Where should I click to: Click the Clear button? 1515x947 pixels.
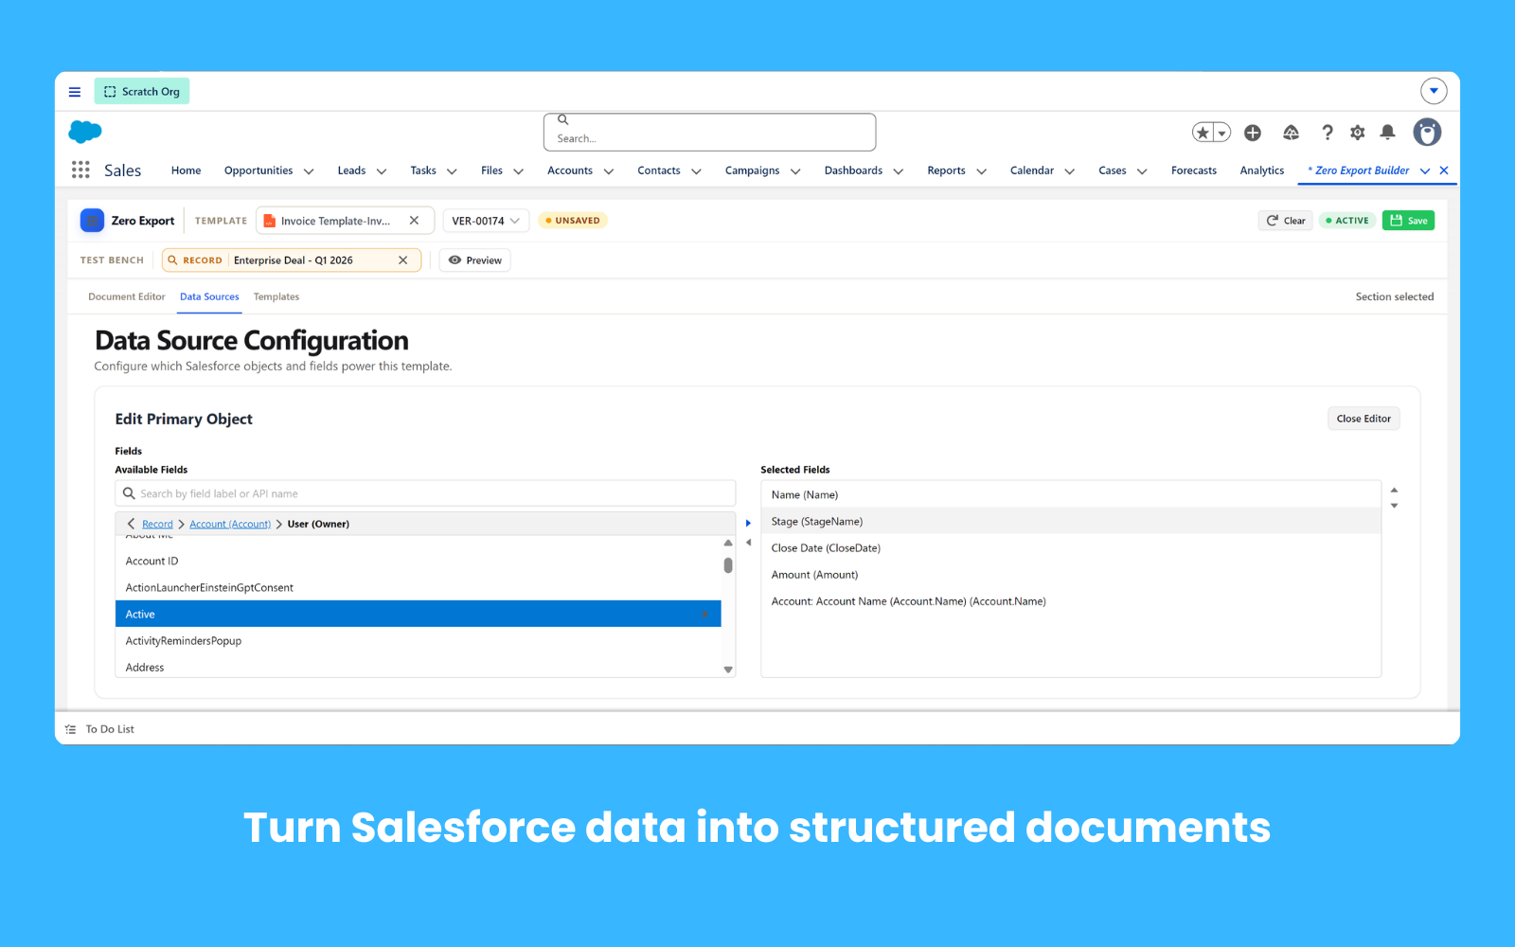point(1285,221)
